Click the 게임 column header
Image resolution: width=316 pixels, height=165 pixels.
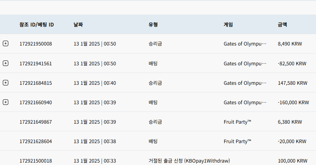[228, 25]
